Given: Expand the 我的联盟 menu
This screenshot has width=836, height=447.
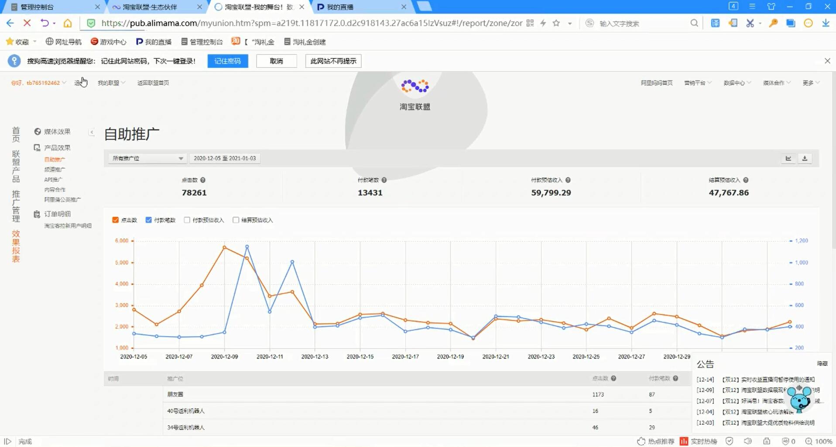Looking at the screenshot, I should (x=111, y=83).
